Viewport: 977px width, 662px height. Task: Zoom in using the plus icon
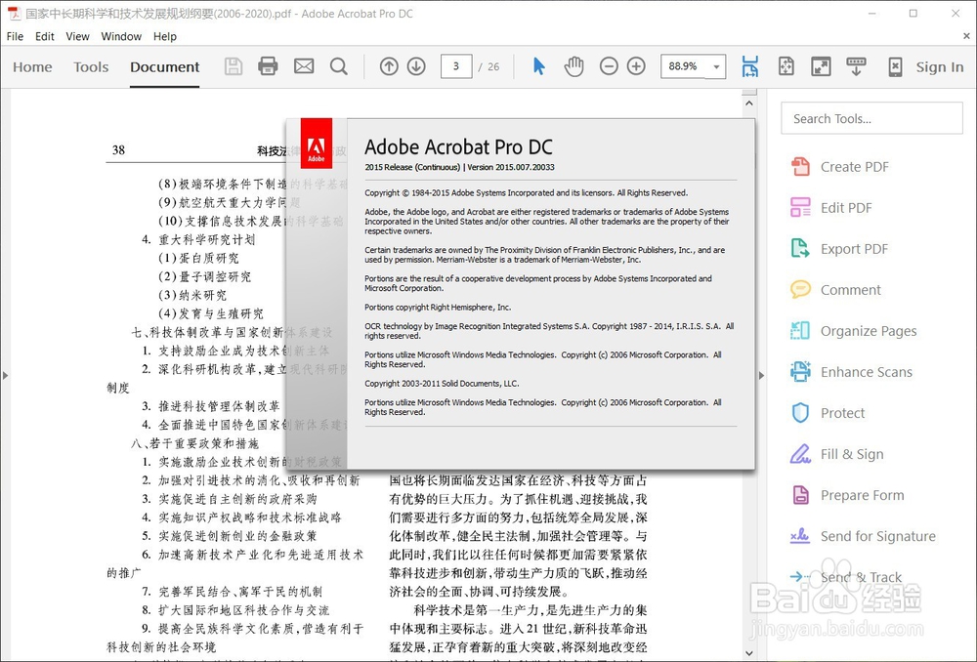click(636, 65)
